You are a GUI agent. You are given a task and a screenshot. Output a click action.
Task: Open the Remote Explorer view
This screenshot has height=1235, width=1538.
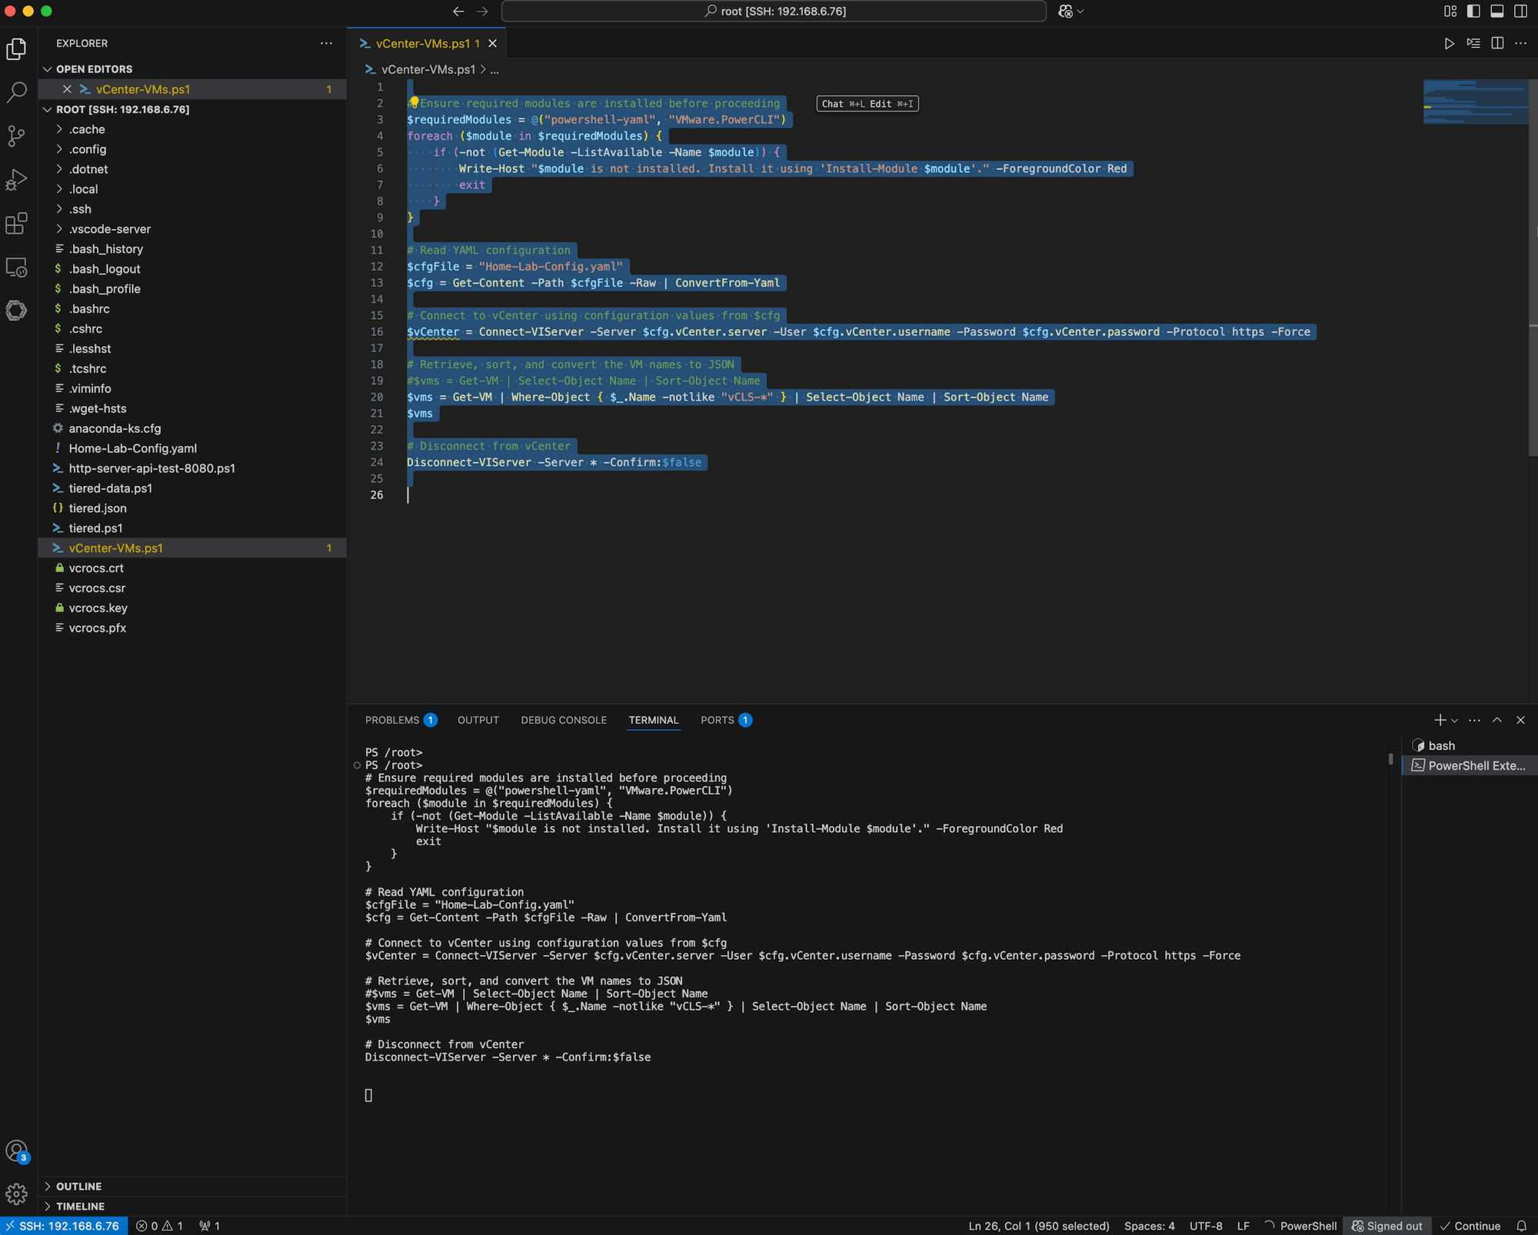click(16, 268)
